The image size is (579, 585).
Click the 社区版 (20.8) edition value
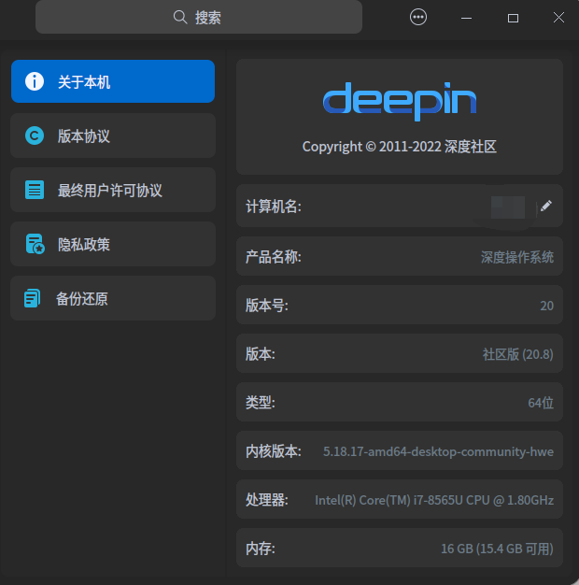tap(518, 354)
